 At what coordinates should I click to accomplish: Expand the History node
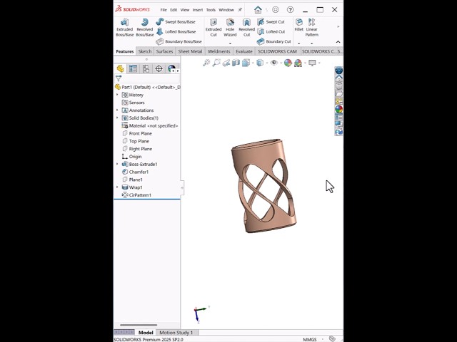(117, 95)
